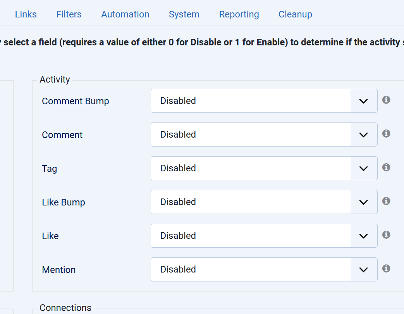Expand the Mention dropdown chevron

point(363,270)
